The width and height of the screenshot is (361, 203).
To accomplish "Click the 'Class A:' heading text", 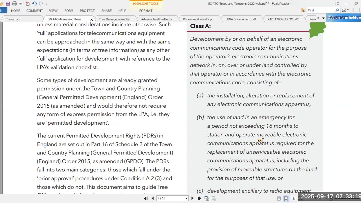I will [201, 26].
